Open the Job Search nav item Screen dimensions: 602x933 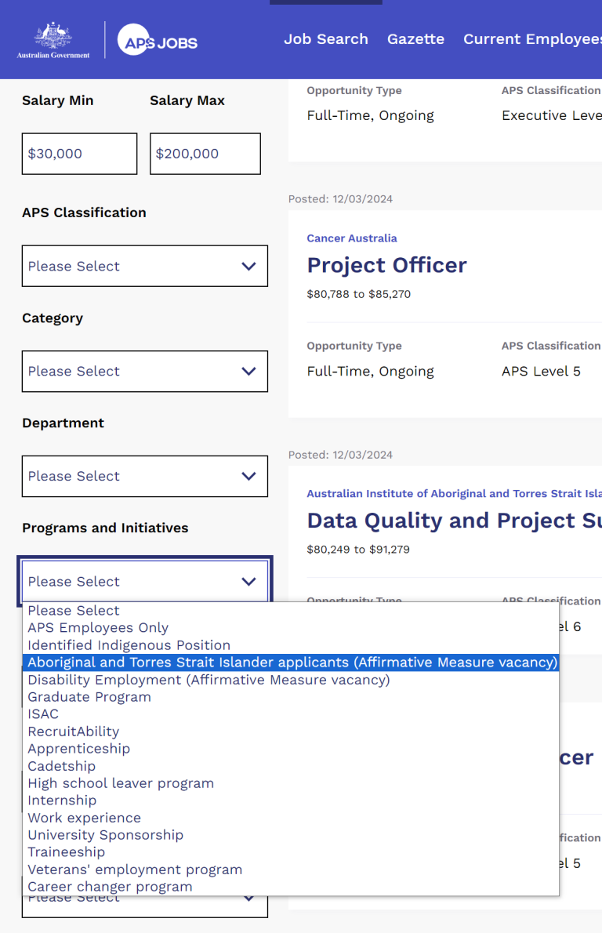(x=326, y=39)
